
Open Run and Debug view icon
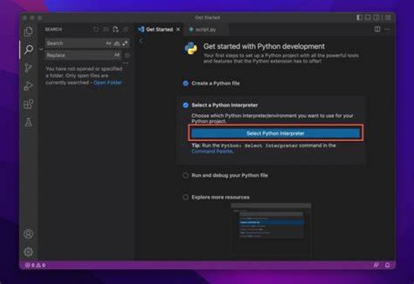(x=28, y=85)
